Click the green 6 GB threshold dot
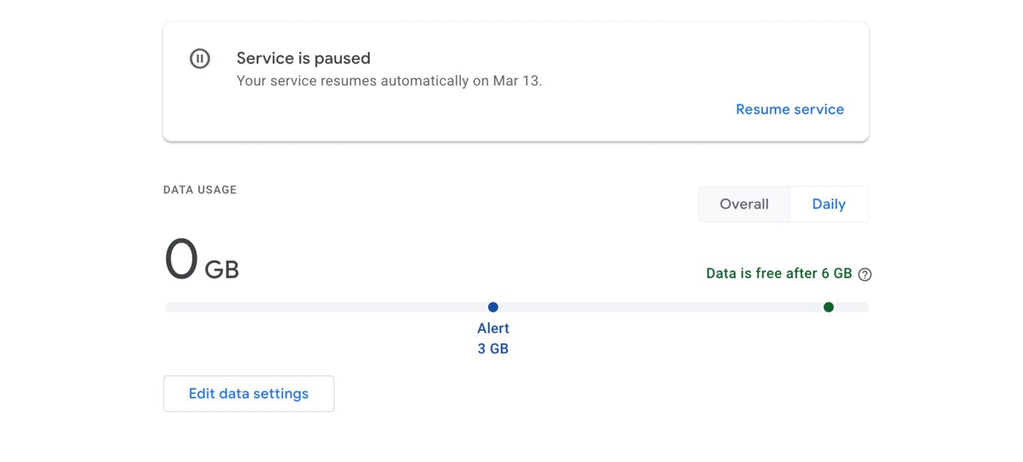 point(829,307)
